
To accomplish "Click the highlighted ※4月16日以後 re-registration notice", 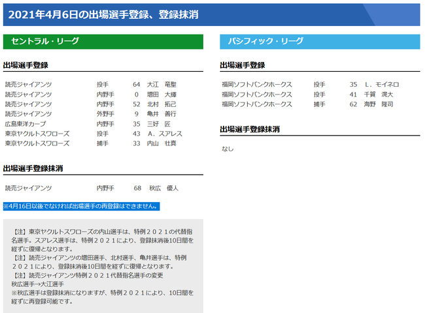I will tap(81, 206).
